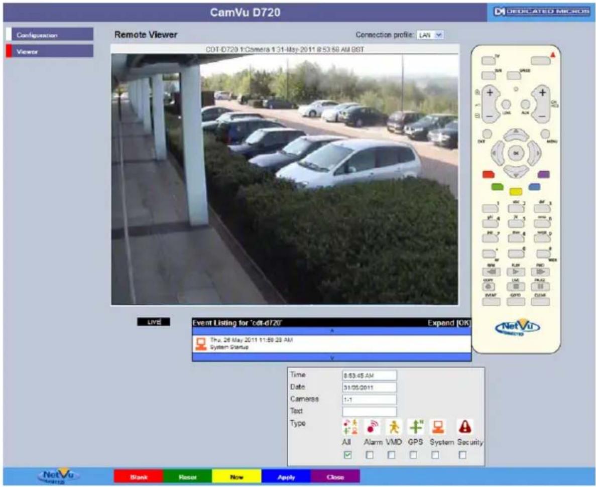Click the AUX round button on remote
Image resolution: width=596 pixels, height=487 pixels.
coord(525,104)
